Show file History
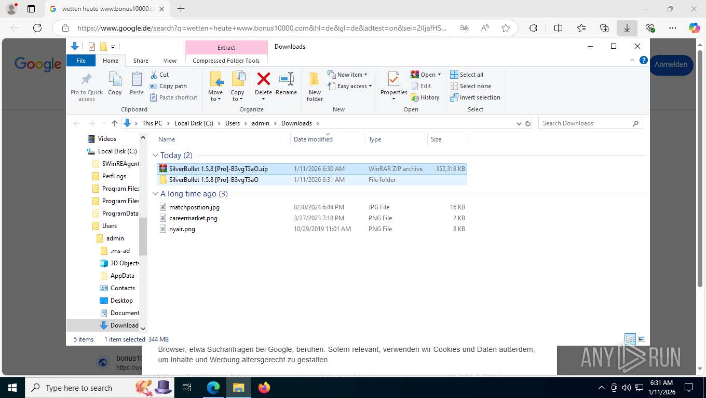 click(x=425, y=97)
